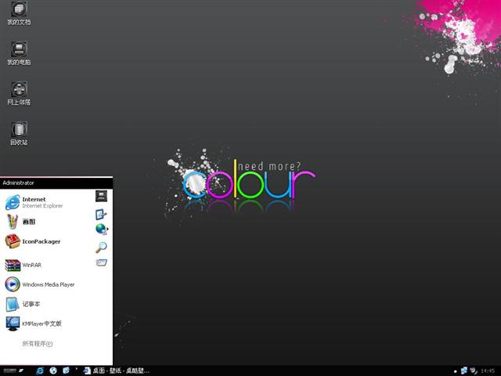The width and height of the screenshot is (501, 376).
Task: Click the globe browser quick launch icon
Action: [53, 371]
